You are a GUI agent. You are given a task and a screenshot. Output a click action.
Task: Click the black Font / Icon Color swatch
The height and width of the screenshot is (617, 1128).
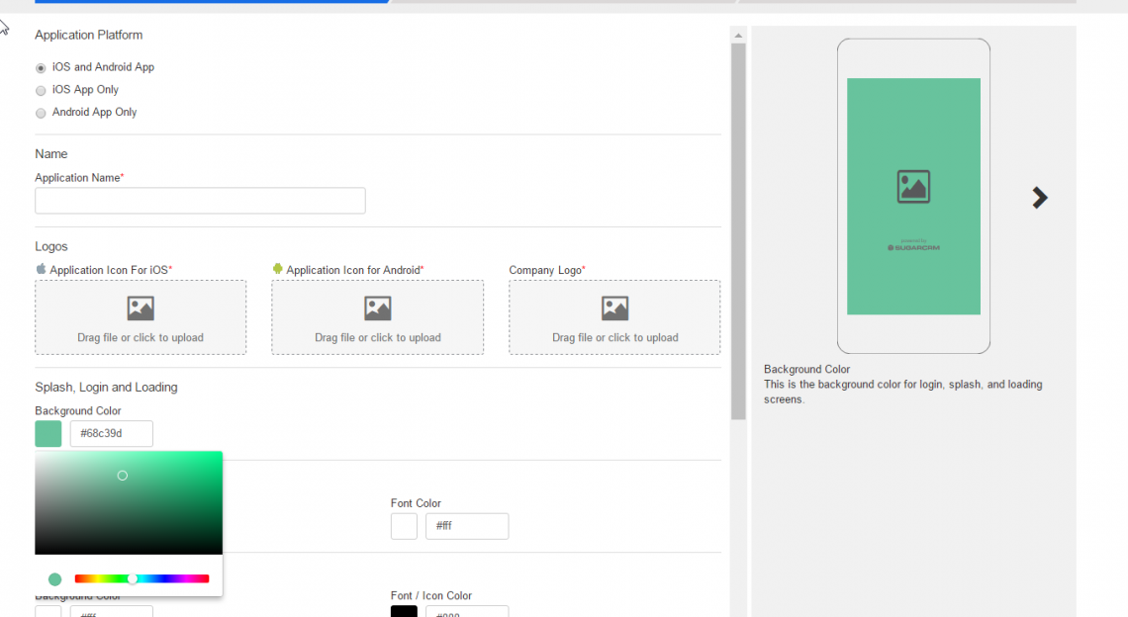[x=404, y=612]
